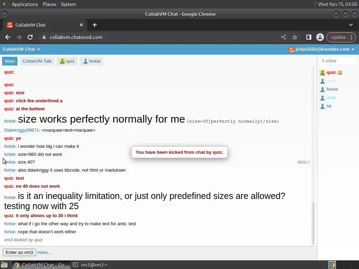Screen dimensions: 359x269
Task: Click the address bar URL collabvm.chatovod.com
Action: (x=76, y=37)
